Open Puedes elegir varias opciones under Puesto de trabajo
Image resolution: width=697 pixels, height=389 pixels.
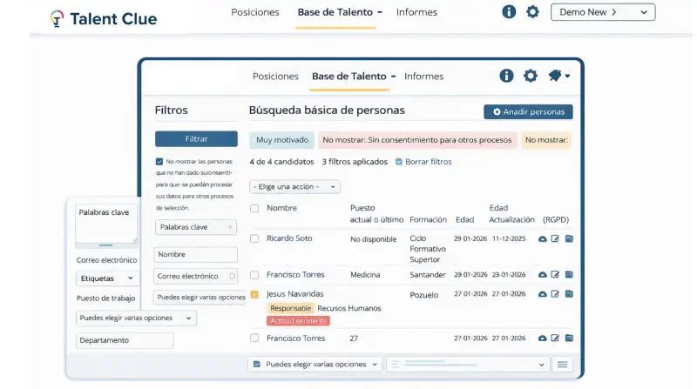(x=136, y=318)
